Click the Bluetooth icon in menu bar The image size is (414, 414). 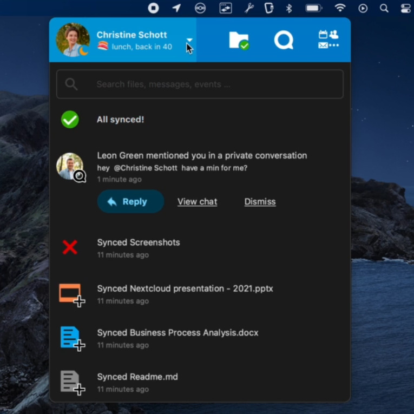pyautogui.click(x=289, y=8)
